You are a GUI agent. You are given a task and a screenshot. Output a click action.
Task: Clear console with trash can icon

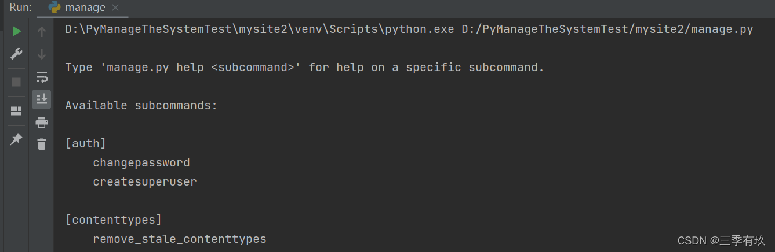42,144
